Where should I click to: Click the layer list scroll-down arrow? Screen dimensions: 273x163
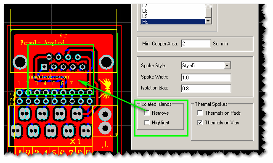click(x=208, y=21)
